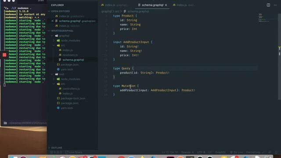The width and height of the screenshot is (281, 158).
Task: Click JS icon of controllers.js file
Action: (x=60, y=89)
